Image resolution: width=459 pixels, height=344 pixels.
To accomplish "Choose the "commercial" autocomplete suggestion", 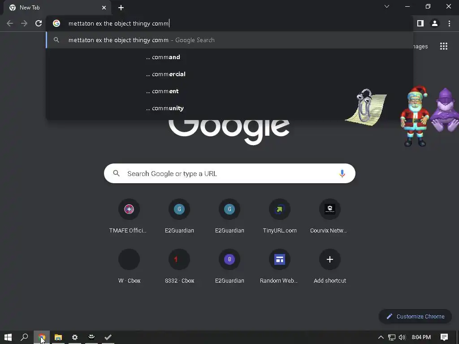I will pyautogui.click(x=229, y=74).
